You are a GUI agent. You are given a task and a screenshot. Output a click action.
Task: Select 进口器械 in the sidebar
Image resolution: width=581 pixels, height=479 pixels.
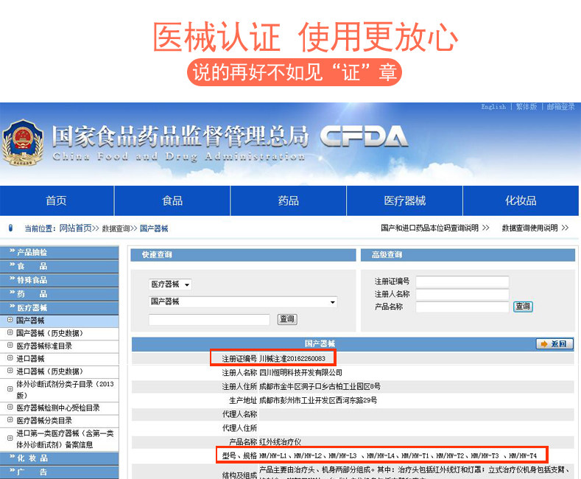click(x=30, y=358)
